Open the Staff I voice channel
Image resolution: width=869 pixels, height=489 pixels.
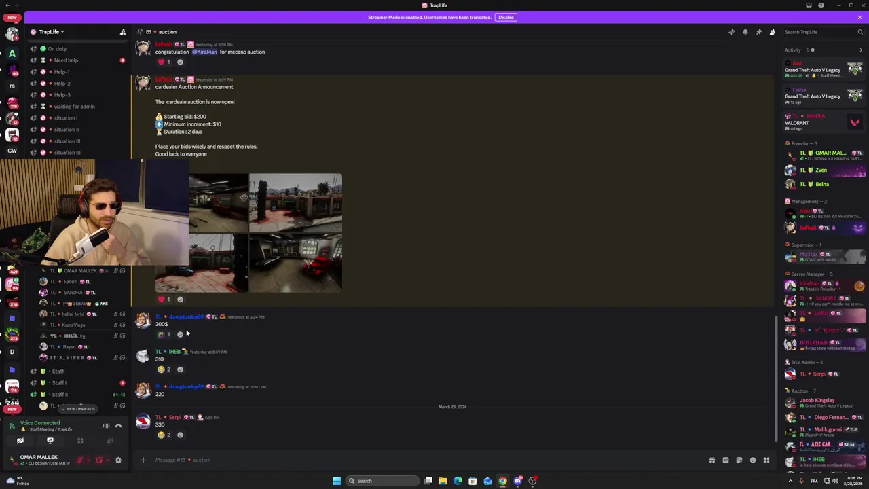tap(78, 383)
